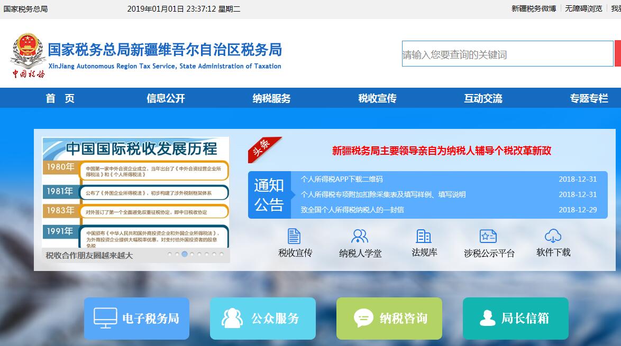This screenshot has width=621, height=346.
Task: Open 软件下载 cloud download icon
Action: coord(553,236)
